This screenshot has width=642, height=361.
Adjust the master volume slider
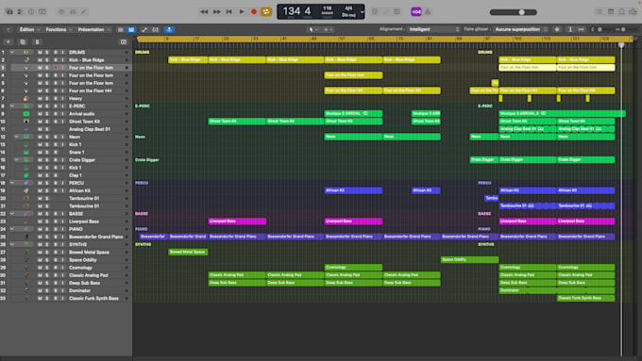pyautogui.click(x=514, y=12)
